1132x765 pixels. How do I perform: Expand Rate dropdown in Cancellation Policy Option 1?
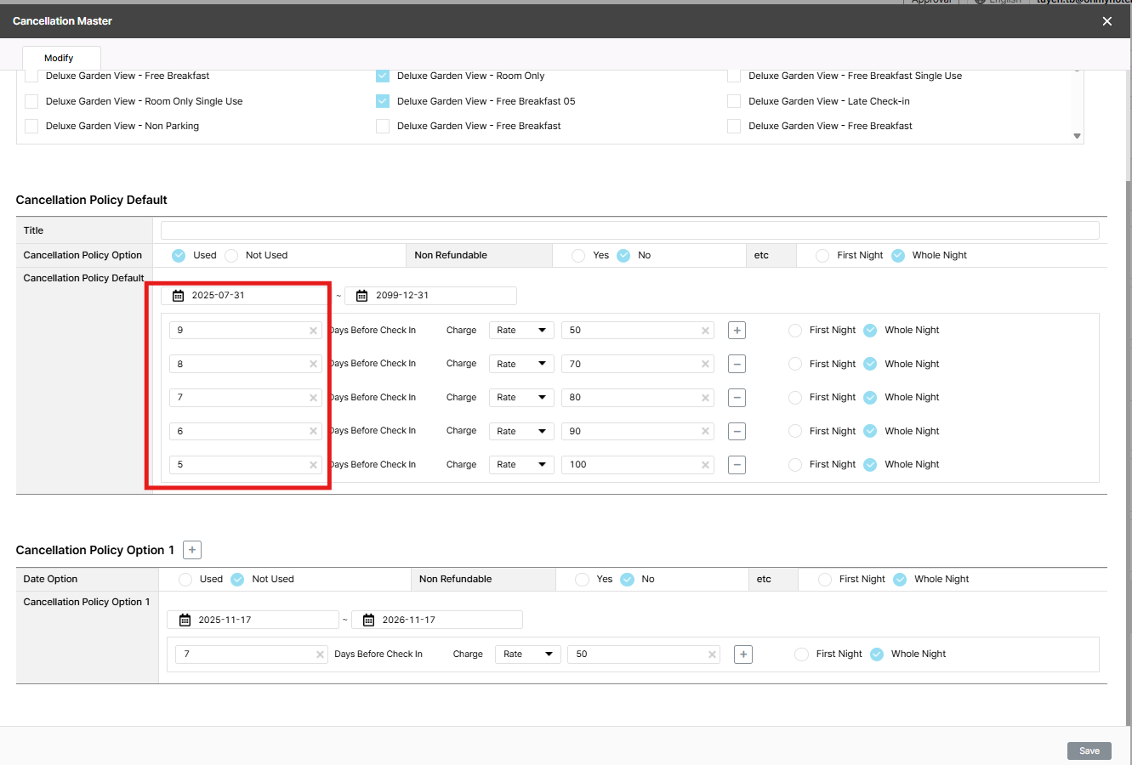(x=527, y=654)
